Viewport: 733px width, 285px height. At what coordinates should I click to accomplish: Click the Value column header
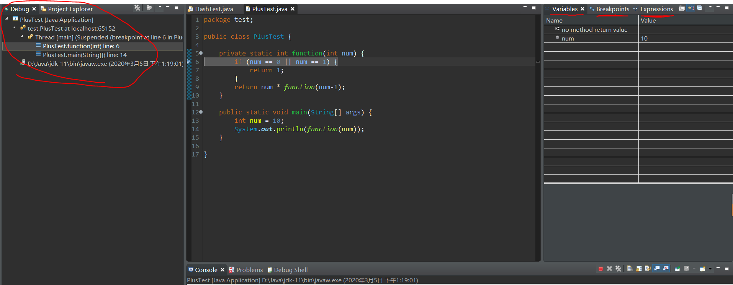pyautogui.click(x=686, y=20)
